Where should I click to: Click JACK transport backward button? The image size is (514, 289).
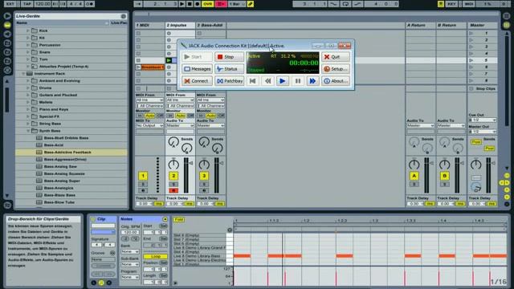coord(267,81)
